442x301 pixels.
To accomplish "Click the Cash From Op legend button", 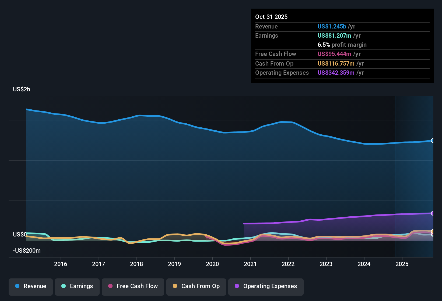I will 196,287.
